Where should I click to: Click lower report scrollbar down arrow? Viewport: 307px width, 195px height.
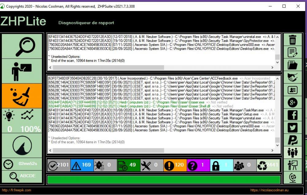pyautogui.click(x=278, y=145)
